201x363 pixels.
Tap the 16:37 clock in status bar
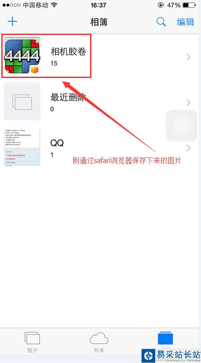click(x=99, y=5)
